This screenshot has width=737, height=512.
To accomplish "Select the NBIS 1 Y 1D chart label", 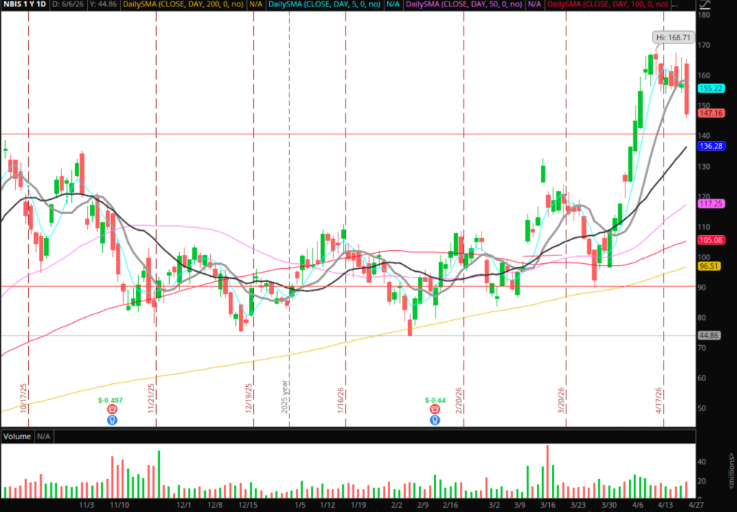I will 27,5.
